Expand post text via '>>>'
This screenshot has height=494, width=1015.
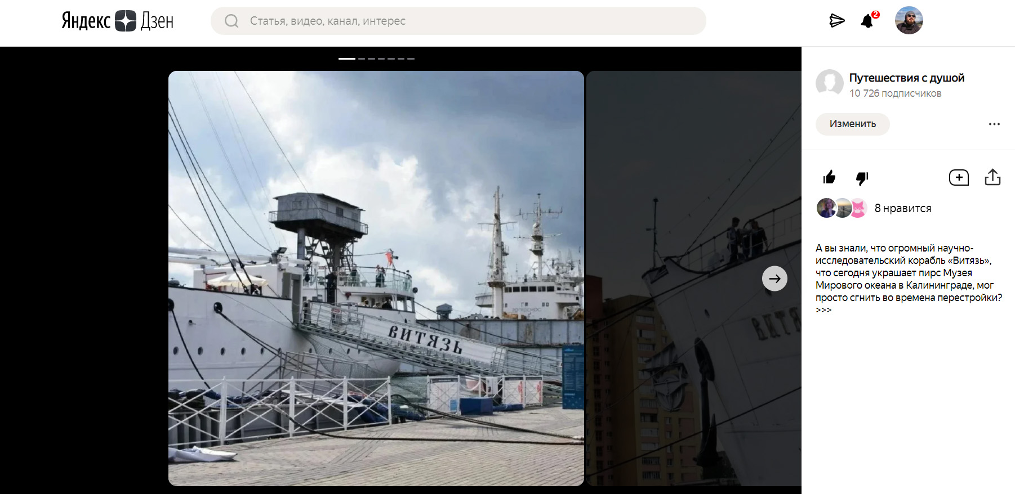[x=823, y=310]
